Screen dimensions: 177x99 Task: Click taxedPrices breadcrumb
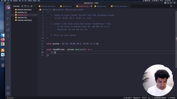(58, 10)
